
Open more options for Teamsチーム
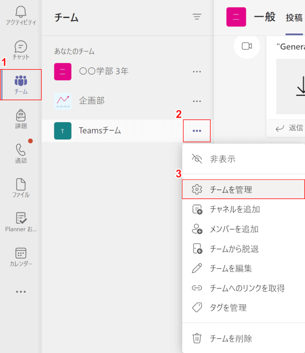pos(197,131)
